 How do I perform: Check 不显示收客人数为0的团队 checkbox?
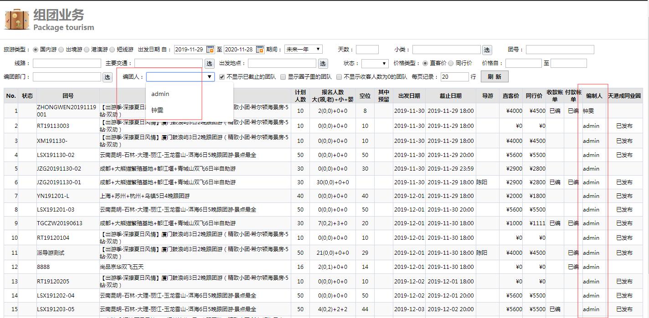coord(339,77)
